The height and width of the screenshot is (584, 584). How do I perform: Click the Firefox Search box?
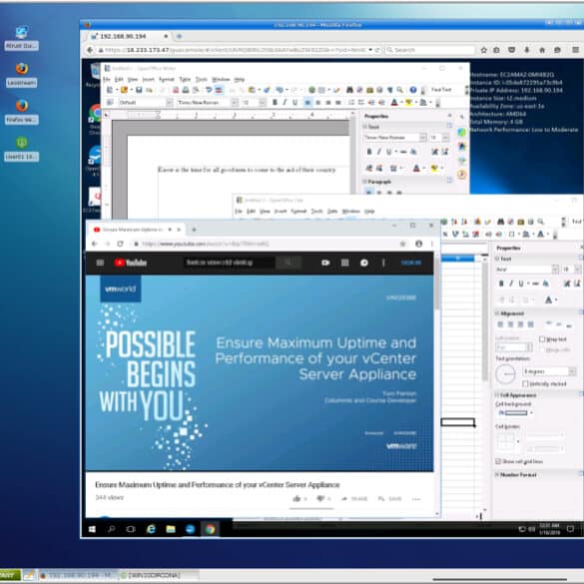pos(430,50)
